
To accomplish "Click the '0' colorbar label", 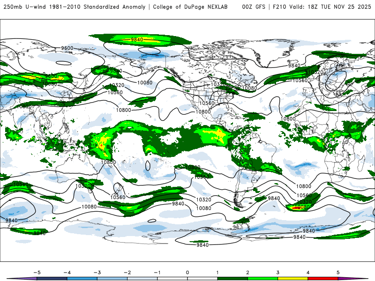I will click(x=187, y=273).
